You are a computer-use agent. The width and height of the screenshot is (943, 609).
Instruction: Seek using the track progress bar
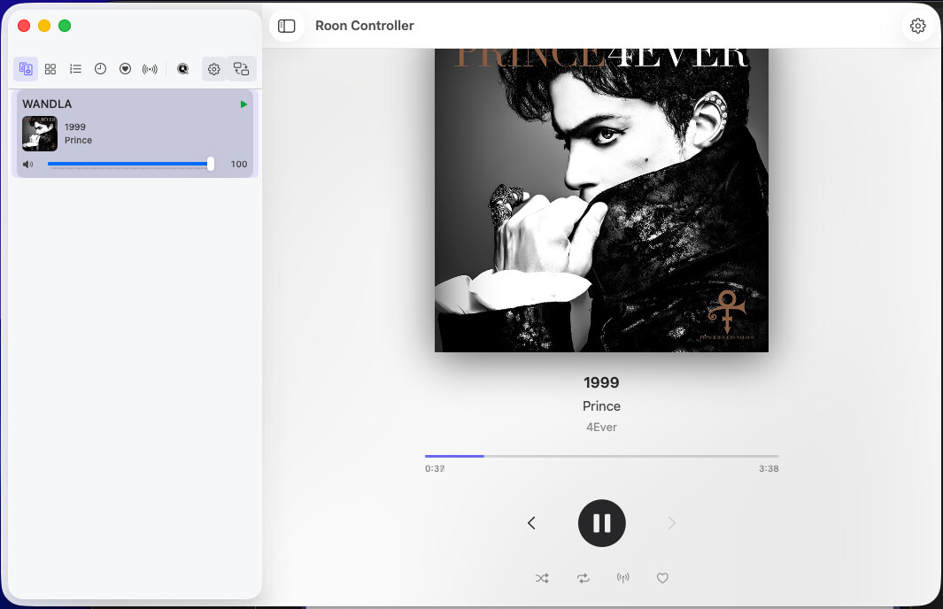tap(601, 456)
